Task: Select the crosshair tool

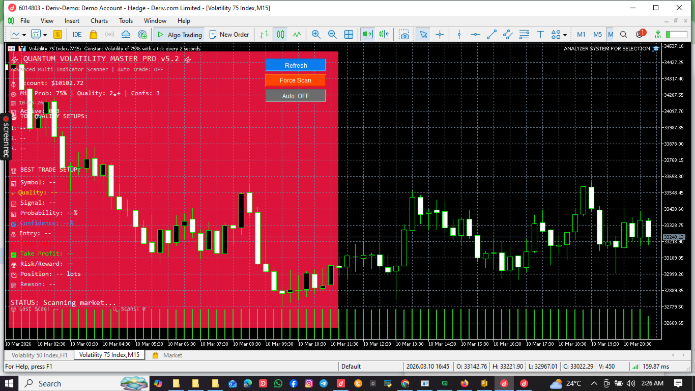Action: pos(440,35)
